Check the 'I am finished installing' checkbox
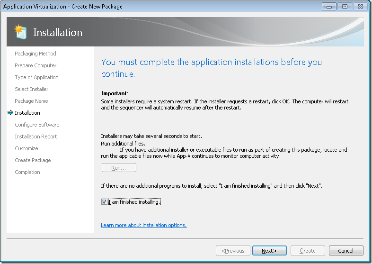The image size is (372, 264). point(104,202)
